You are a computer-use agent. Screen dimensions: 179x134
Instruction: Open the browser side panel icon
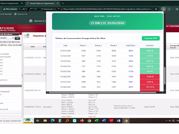(x=177, y=9)
